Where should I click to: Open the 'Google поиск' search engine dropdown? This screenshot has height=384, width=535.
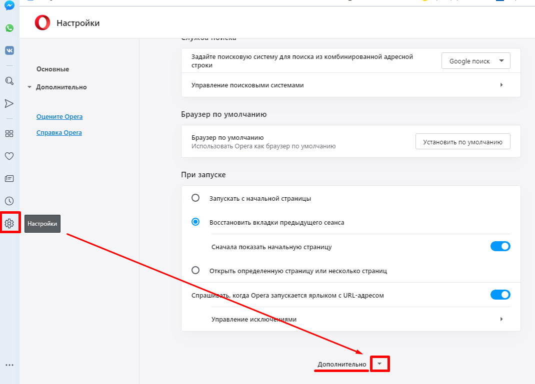click(x=475, y=60)
